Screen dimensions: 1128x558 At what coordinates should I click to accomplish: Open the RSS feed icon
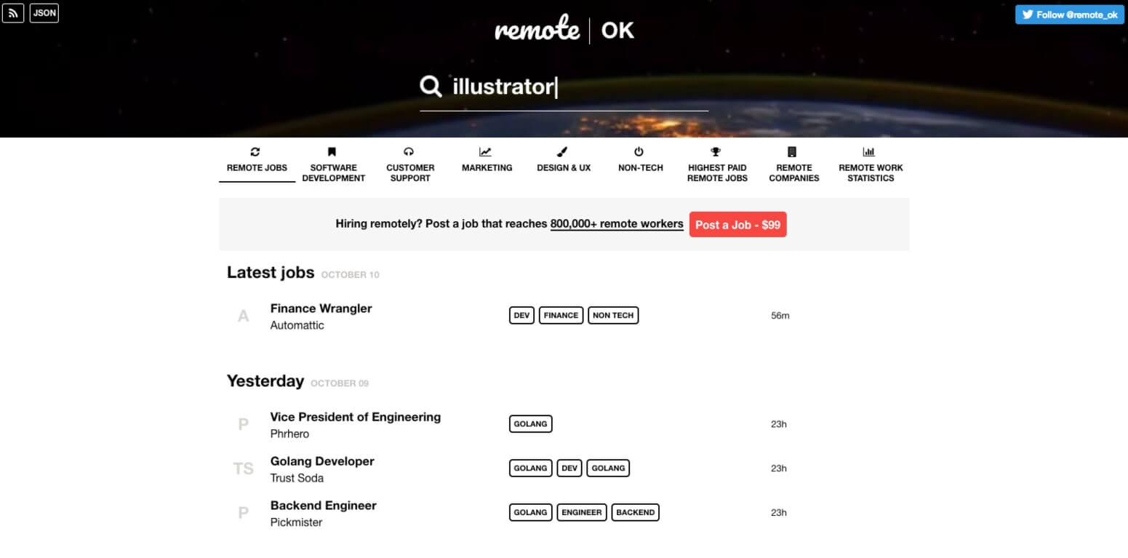13,12
